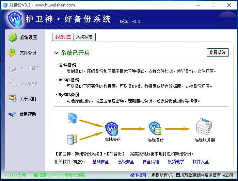
Task: Click the 版权所有 copyright text
Action: [x=192, y=175]
